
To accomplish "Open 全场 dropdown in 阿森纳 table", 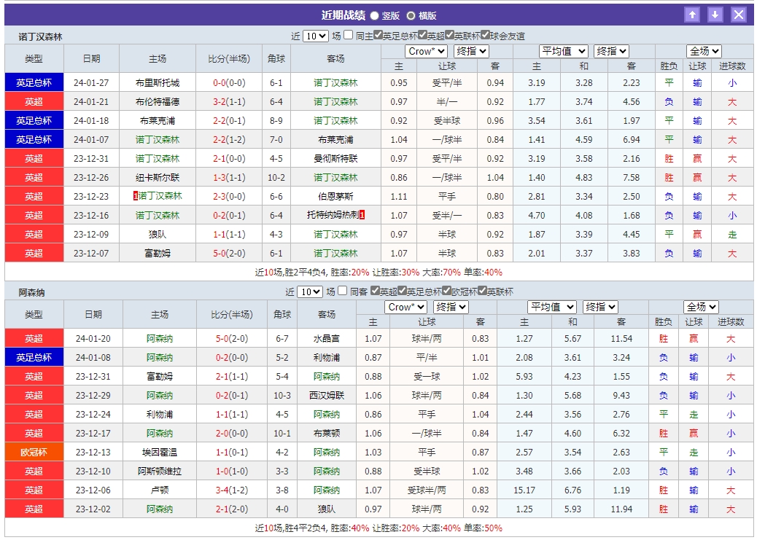I will (x=701, y=307).
